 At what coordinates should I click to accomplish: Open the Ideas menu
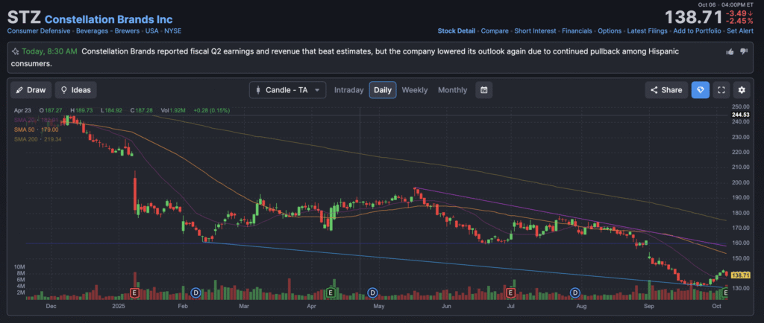point(75,90)
